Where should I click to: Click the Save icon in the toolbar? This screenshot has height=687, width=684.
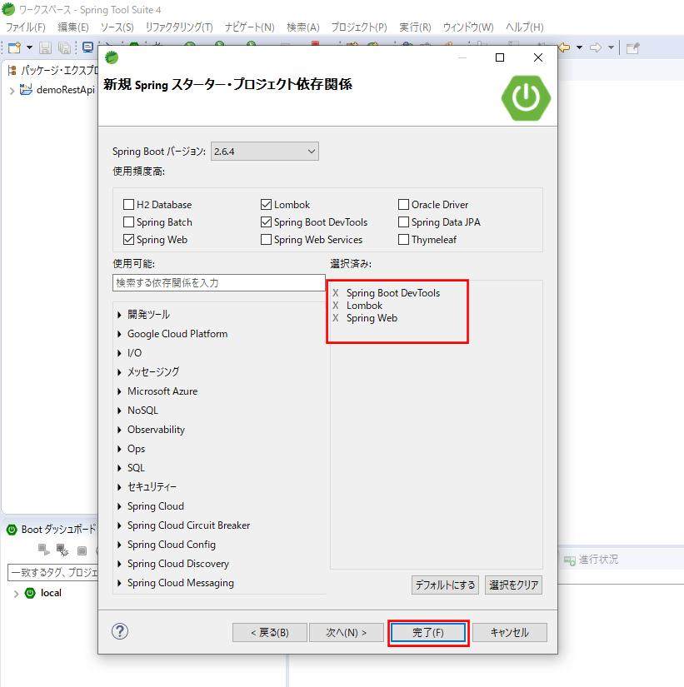(45, 47)
